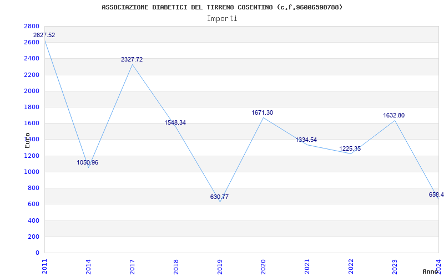
Task: Select the 1671.30 data label
Action: click(x=262, y=112)
